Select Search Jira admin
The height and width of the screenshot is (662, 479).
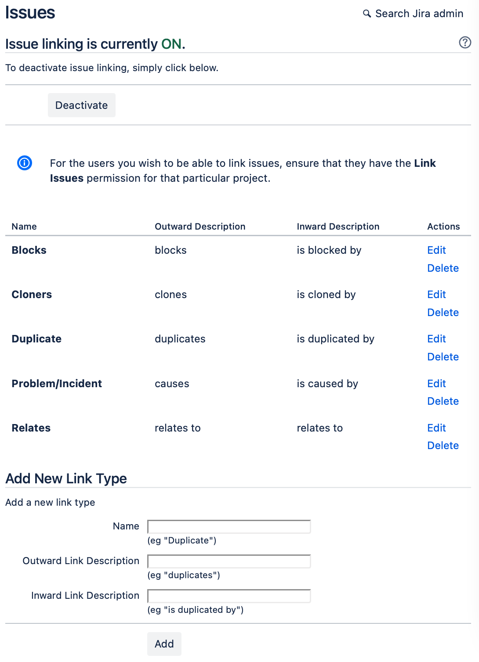(419, 14)
